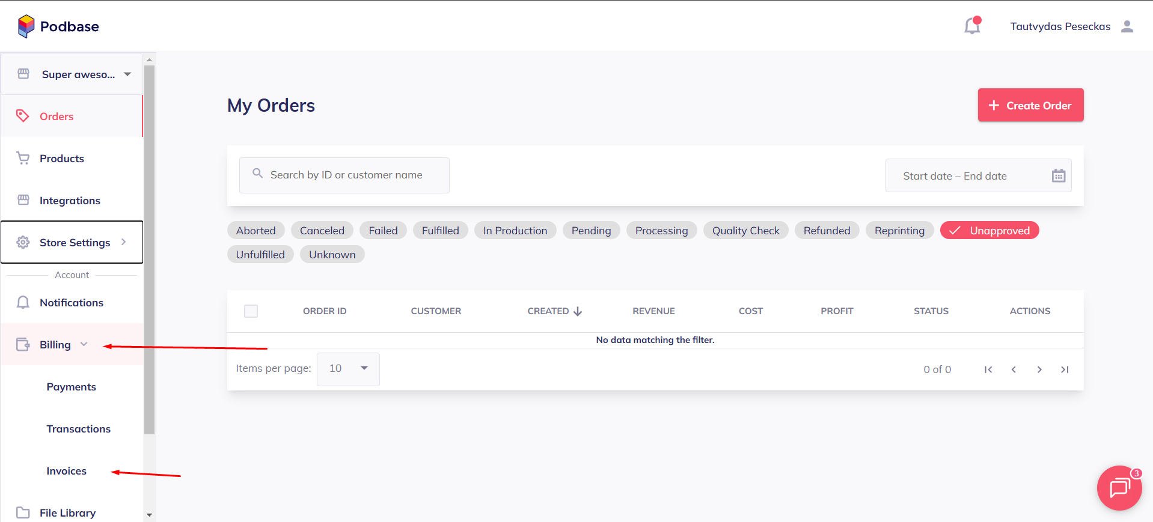This screenshot has width=1153, height=522.
Task: Open the items per page dropdown
Action: pyautogui.click(x=348, y=368)
